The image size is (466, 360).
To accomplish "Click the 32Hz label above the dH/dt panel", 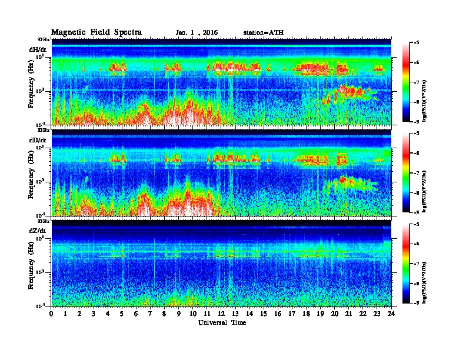I will [x=44, y=39].
